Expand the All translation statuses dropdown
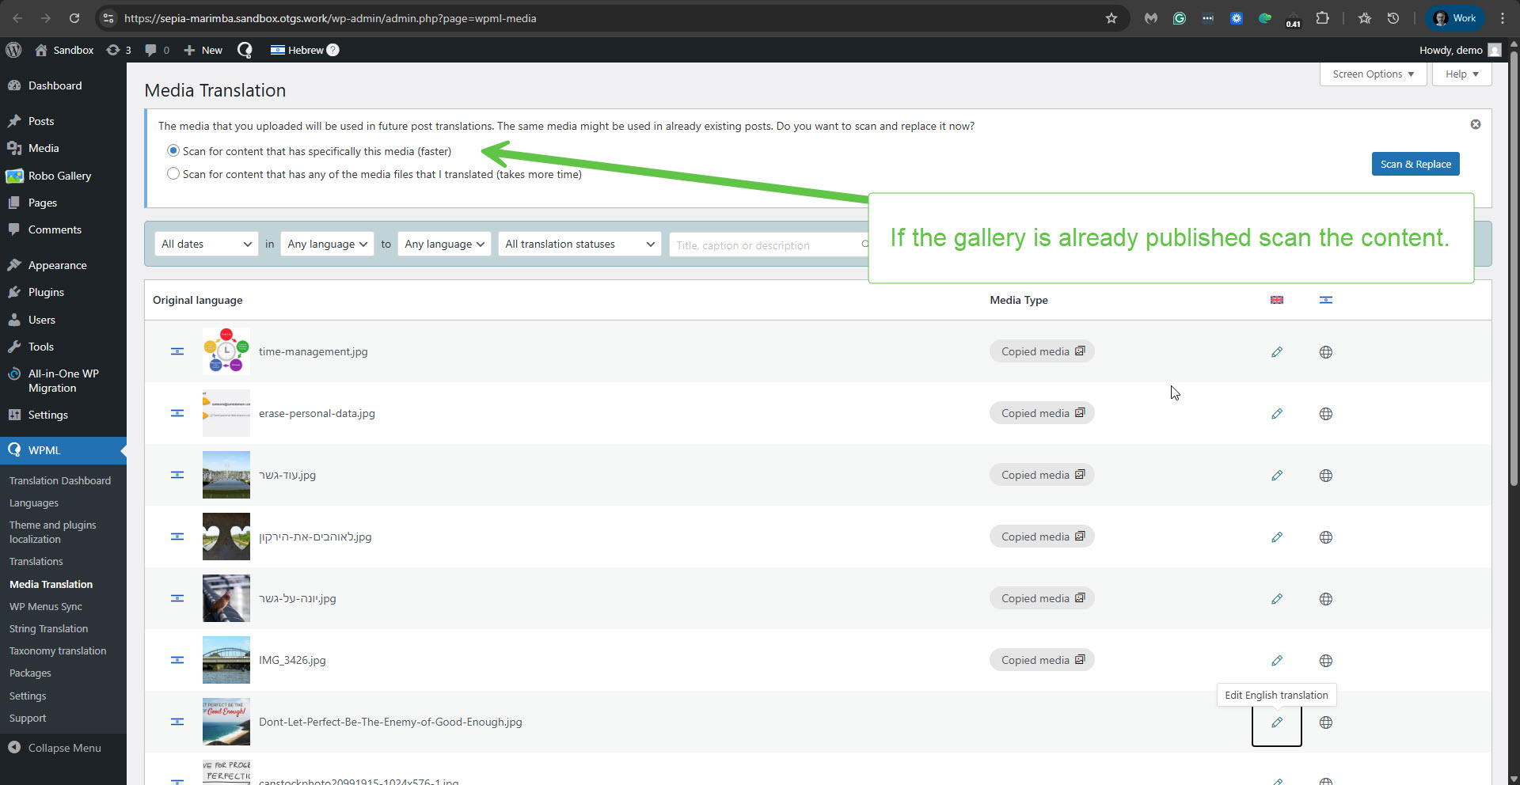The height and width of the screenshot is (785, 1520). pos(579,245)
